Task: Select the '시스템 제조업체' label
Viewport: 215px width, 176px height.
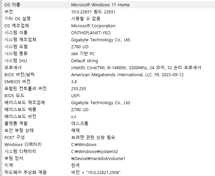Action: coord(20,40)
